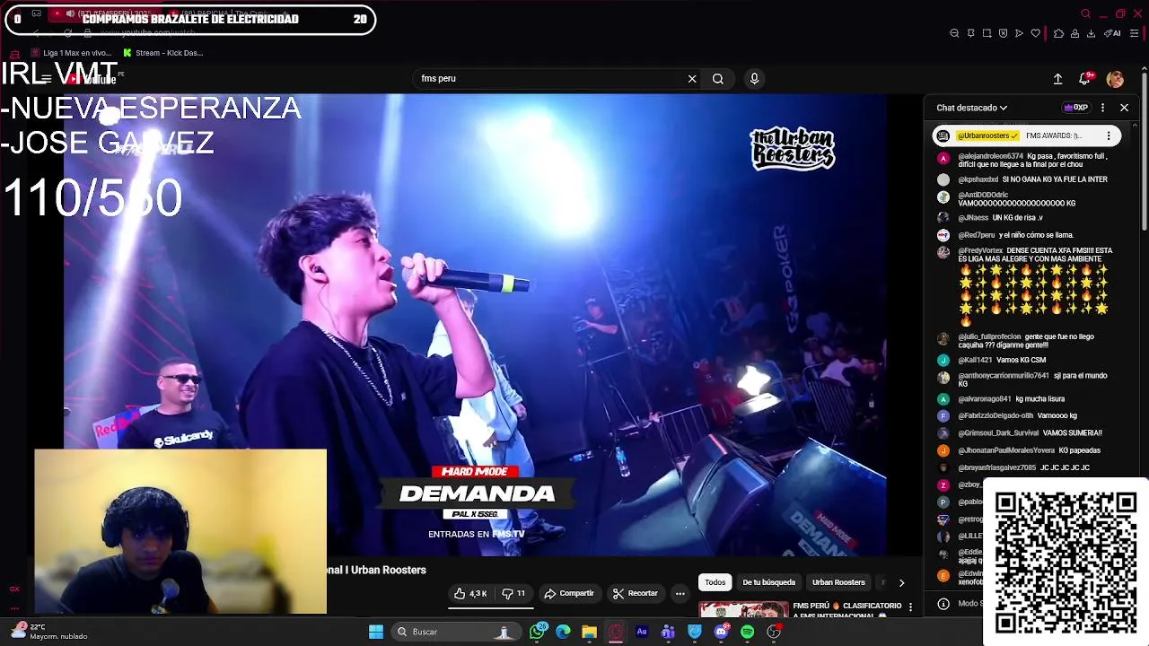Open the browser Easy Setup sliders icon
This screenshot has height=646, width=1149.
coord(1135,33)
